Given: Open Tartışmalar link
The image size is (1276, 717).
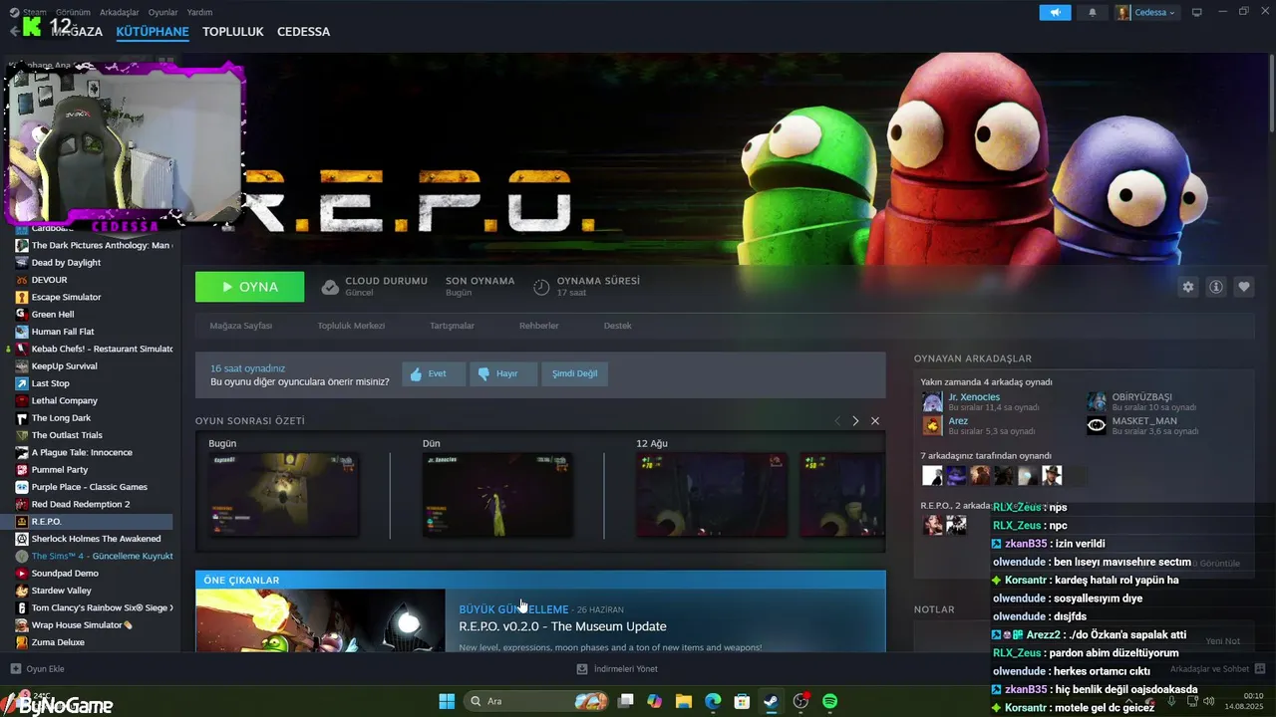Looking at the screenshot, I should point(452,326).
